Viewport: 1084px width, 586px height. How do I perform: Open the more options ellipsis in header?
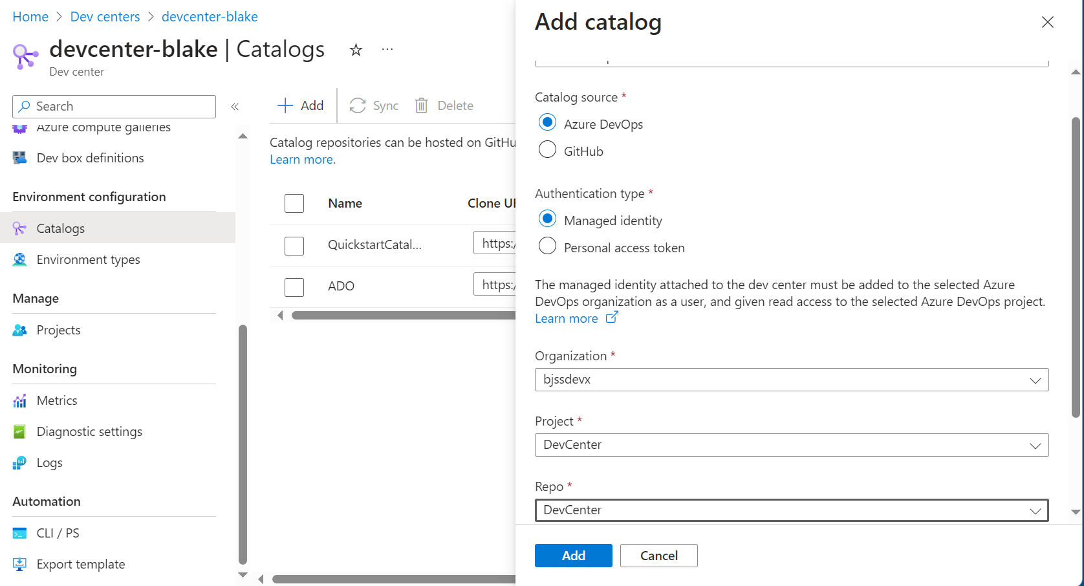[x=387, y=49]
